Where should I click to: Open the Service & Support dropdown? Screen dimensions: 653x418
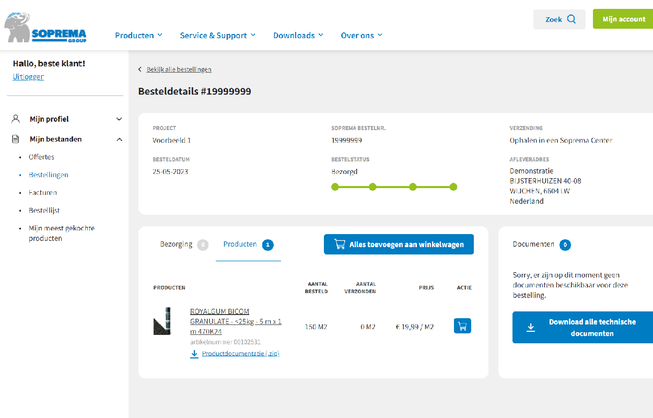tap(218, 35)
